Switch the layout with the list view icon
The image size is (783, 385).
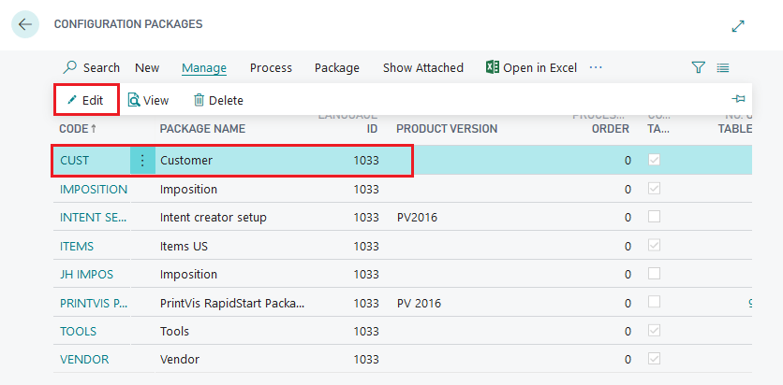pyautogui.click(x=722, y=67)
